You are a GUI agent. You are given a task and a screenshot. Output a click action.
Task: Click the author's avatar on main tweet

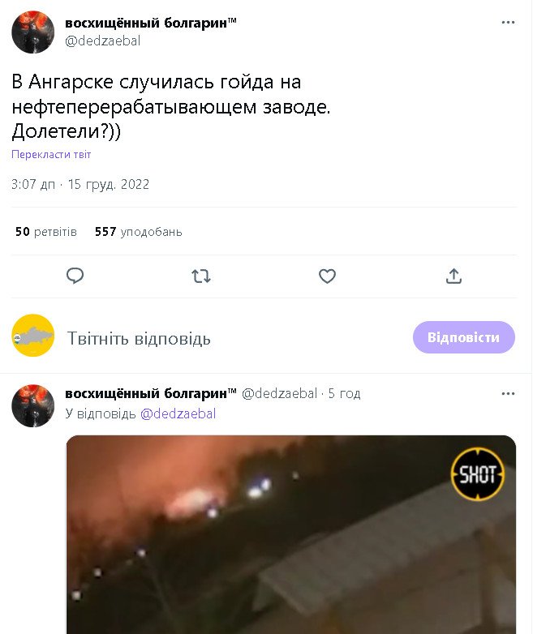[32, 32]
